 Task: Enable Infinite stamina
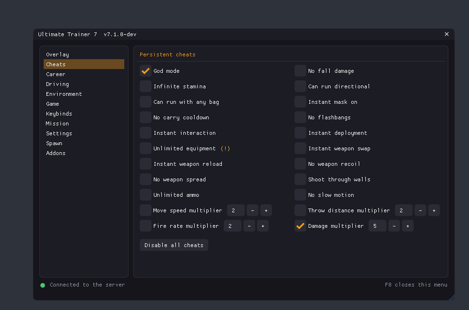145,86
